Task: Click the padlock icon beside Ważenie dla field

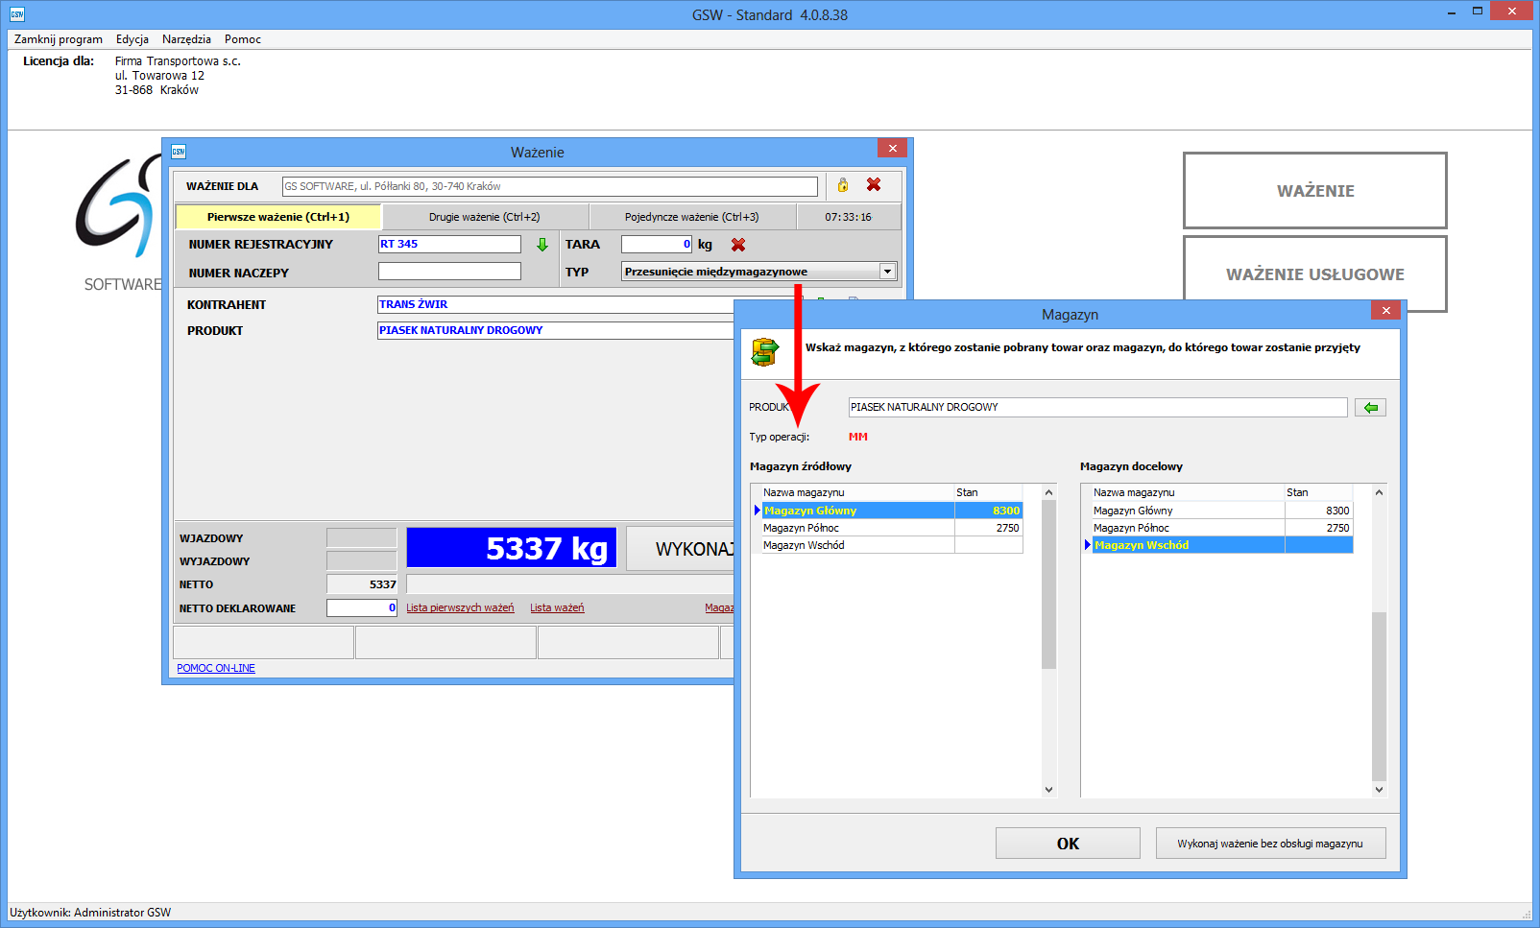Action: 843,185
